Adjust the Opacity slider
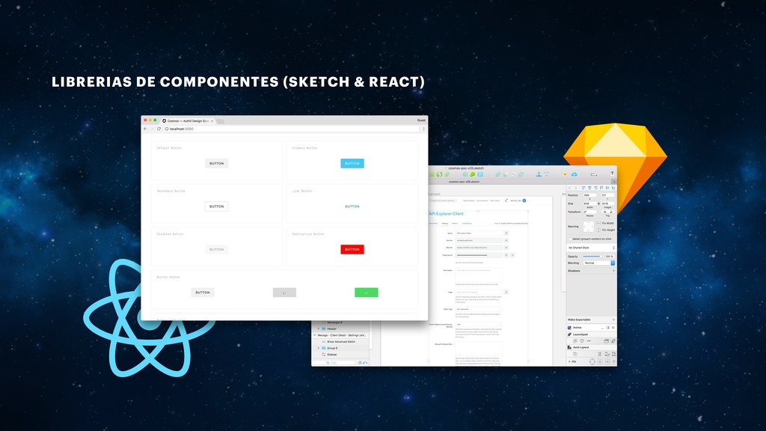766x431 pixels. pos(592,256)
